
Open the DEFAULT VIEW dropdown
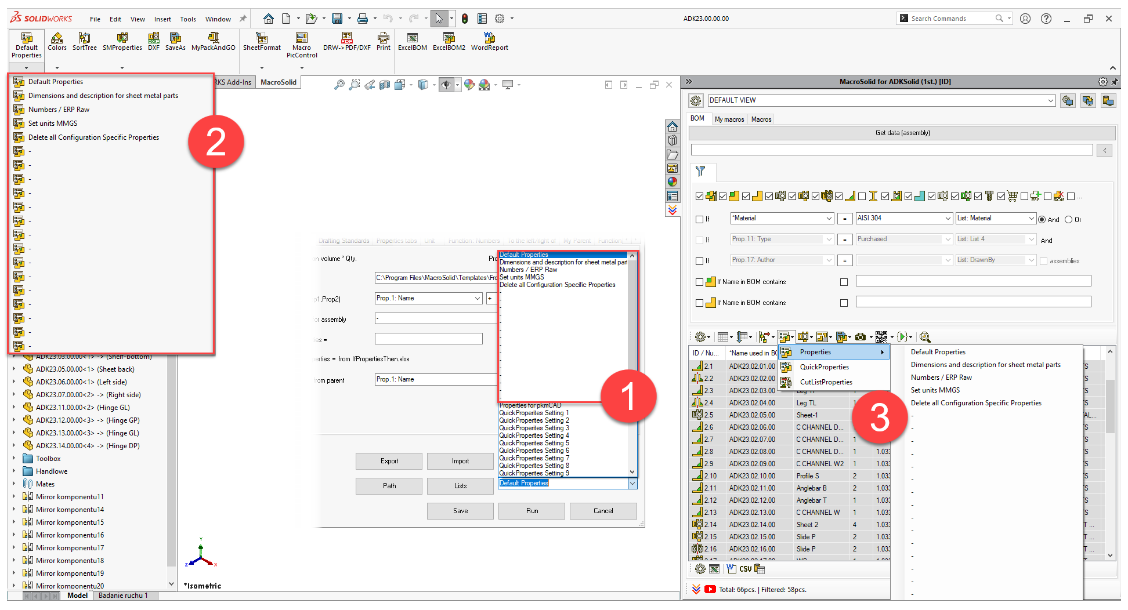click(x=1051, y=100)
